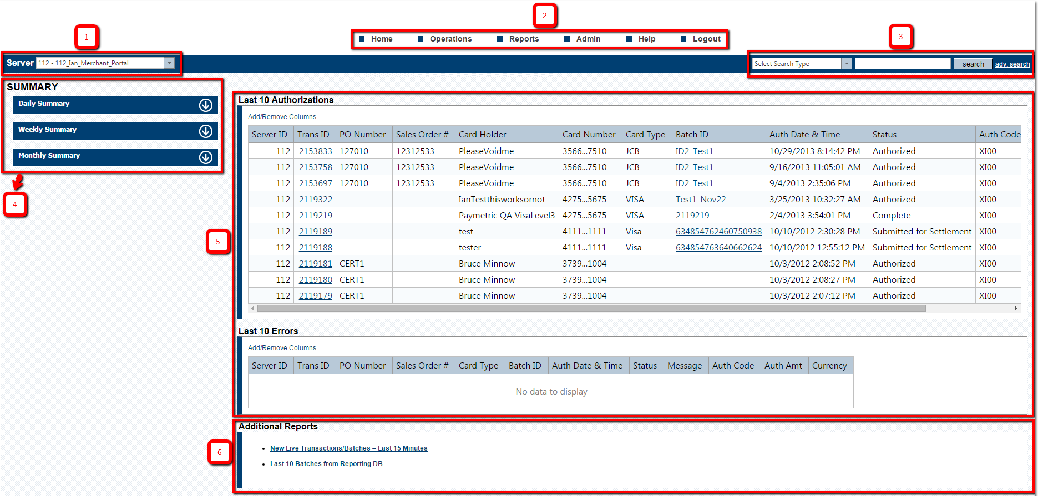Open the Reports menu

(523, 39)
